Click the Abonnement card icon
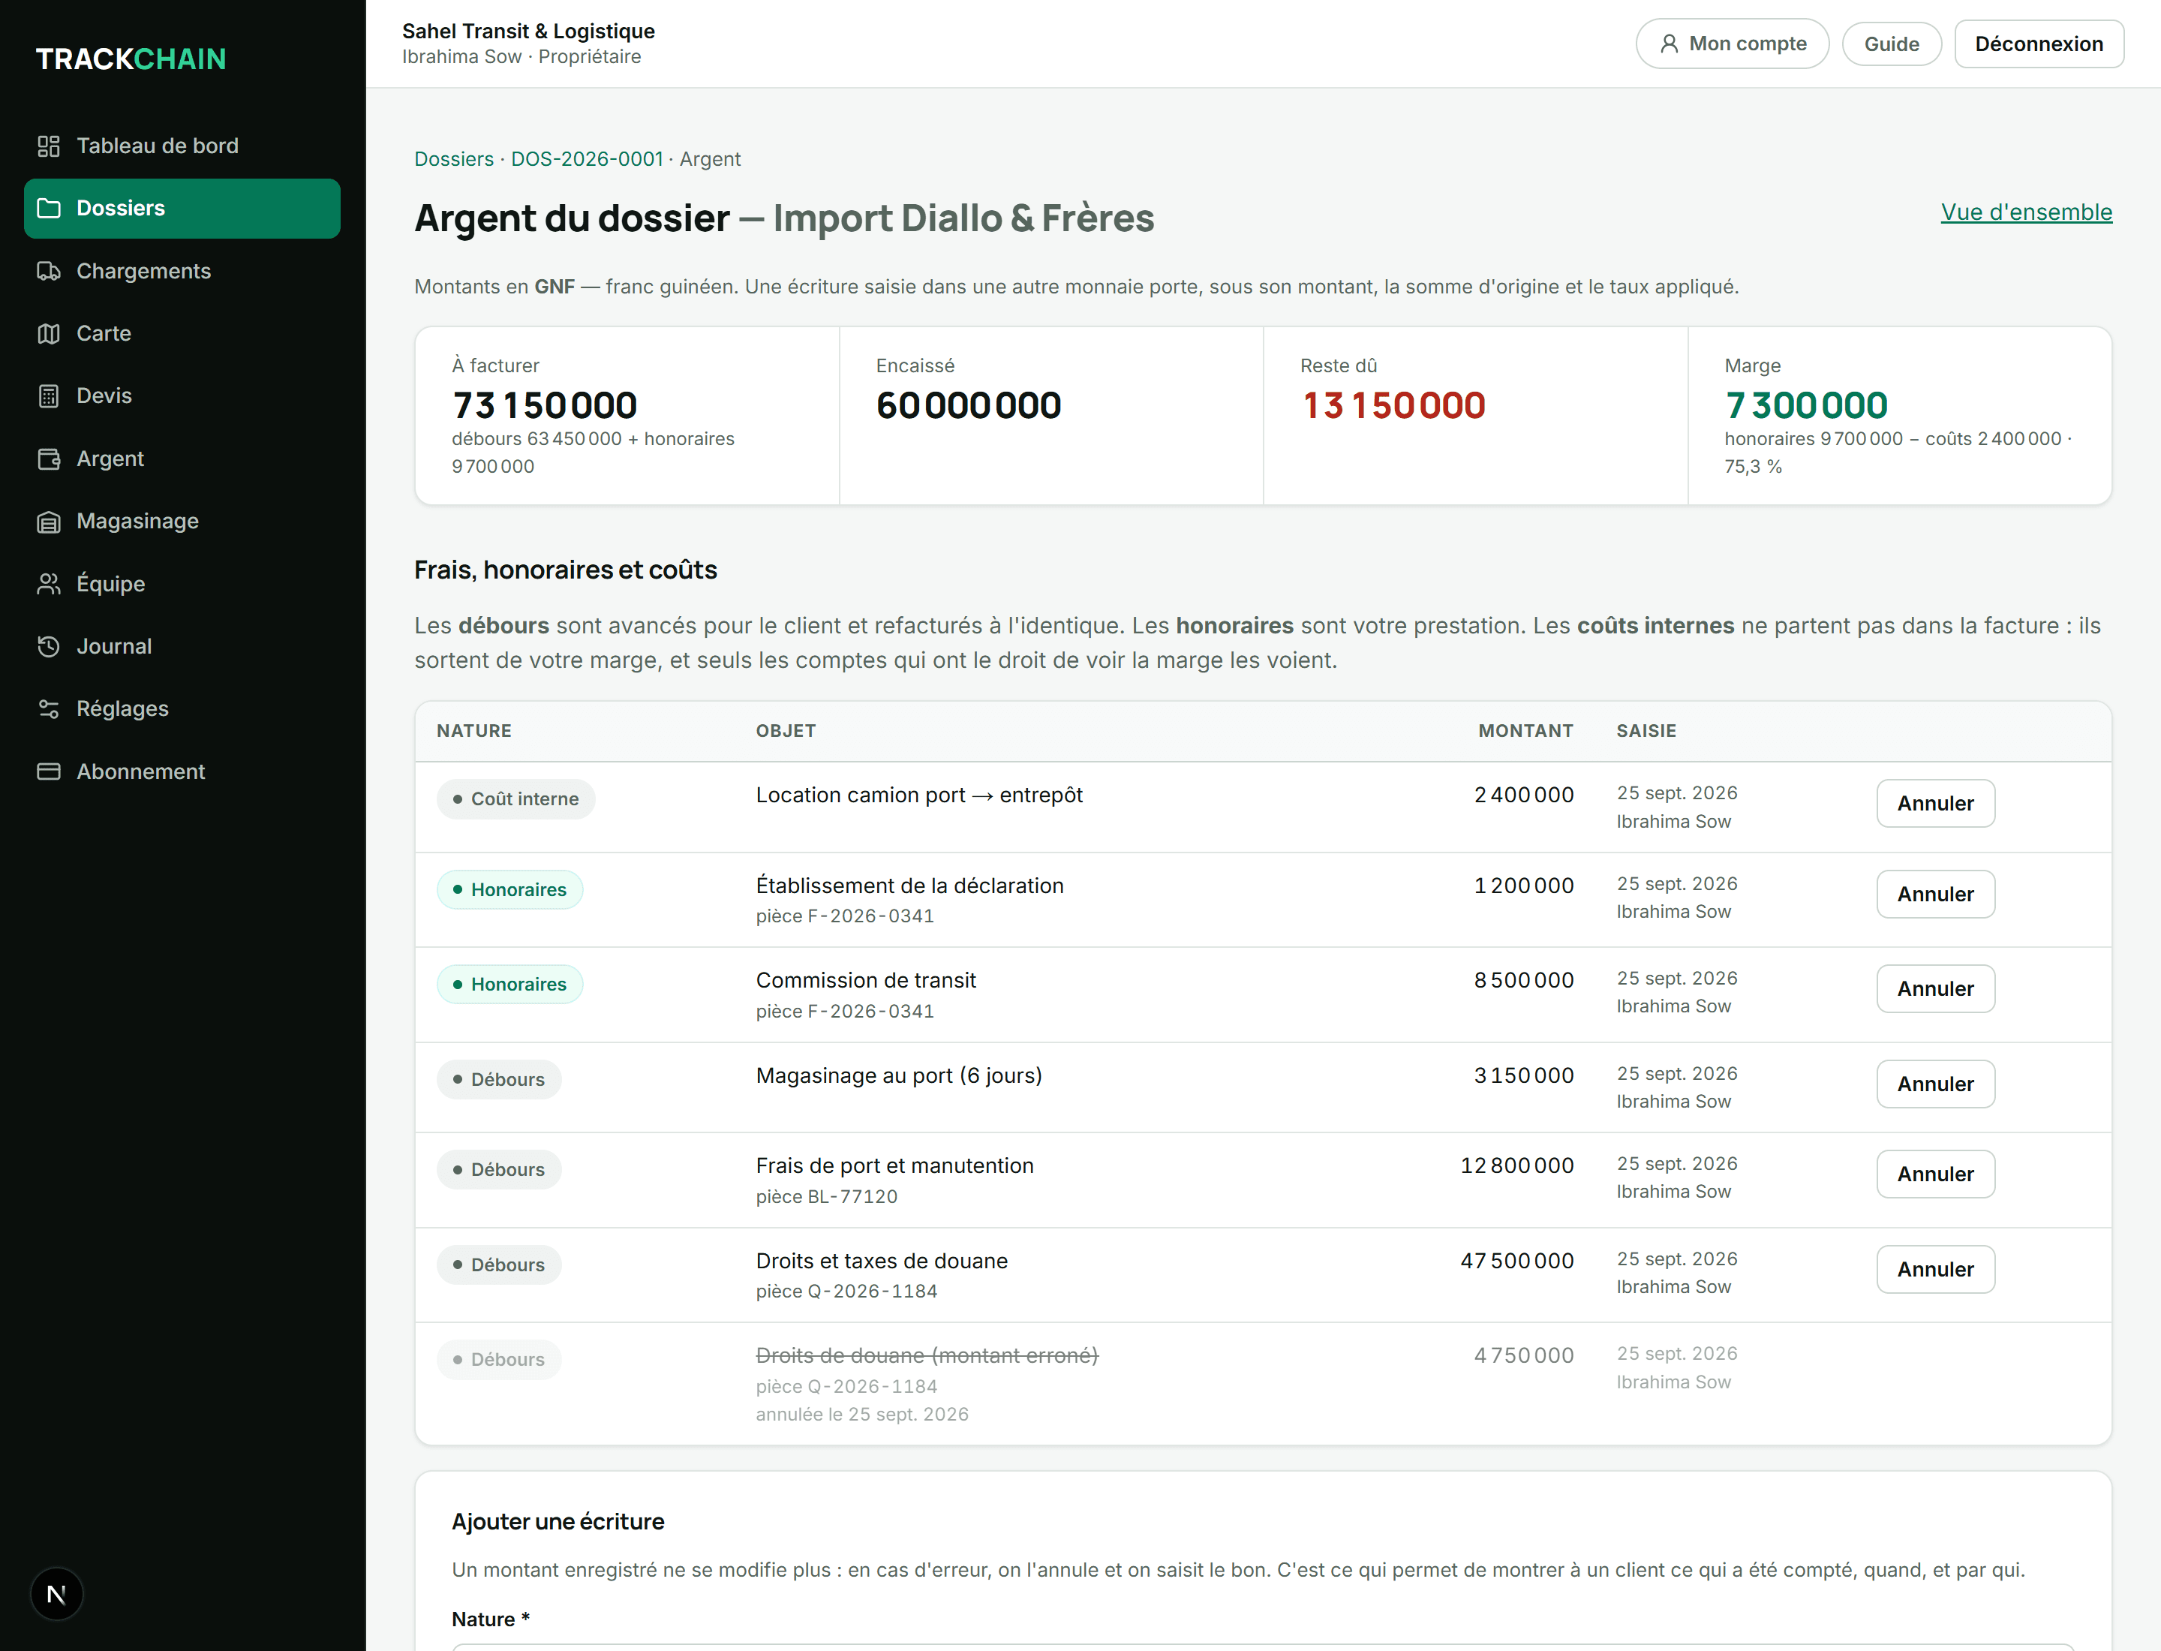This screenshot has height=1651, width=2161. coord(48,771)
